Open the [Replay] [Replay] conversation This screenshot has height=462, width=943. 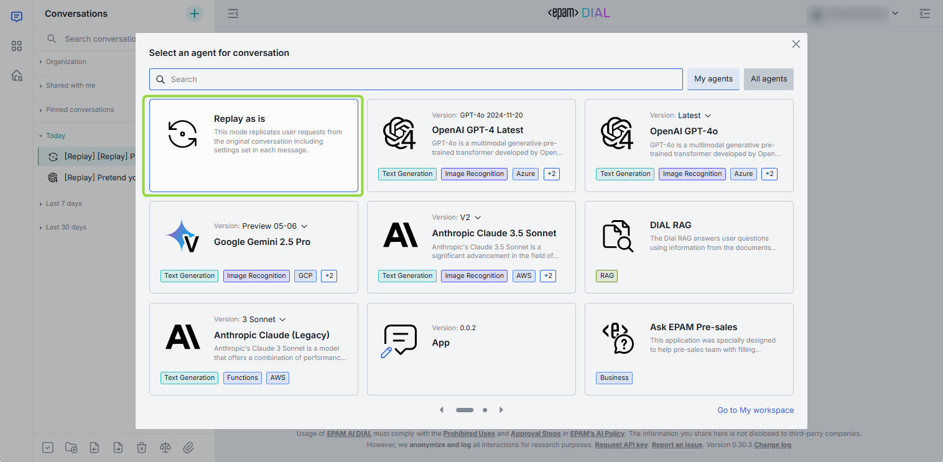[x=88, y=157]
